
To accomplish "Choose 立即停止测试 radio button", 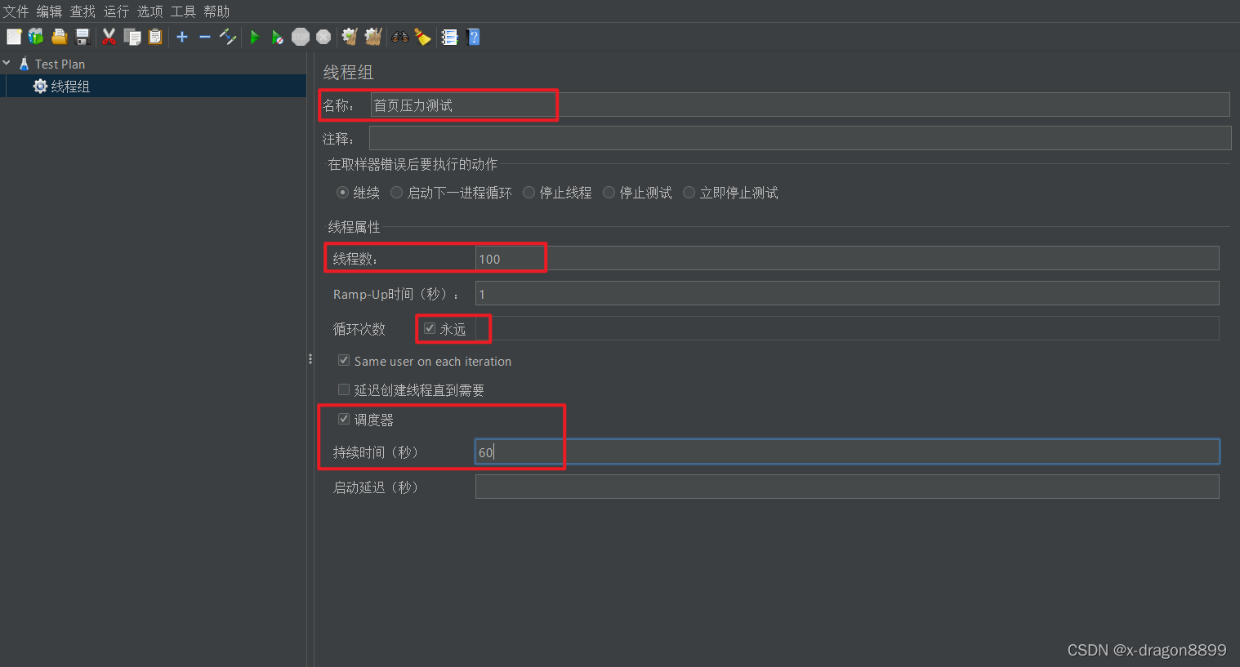I will click(689, 193).
